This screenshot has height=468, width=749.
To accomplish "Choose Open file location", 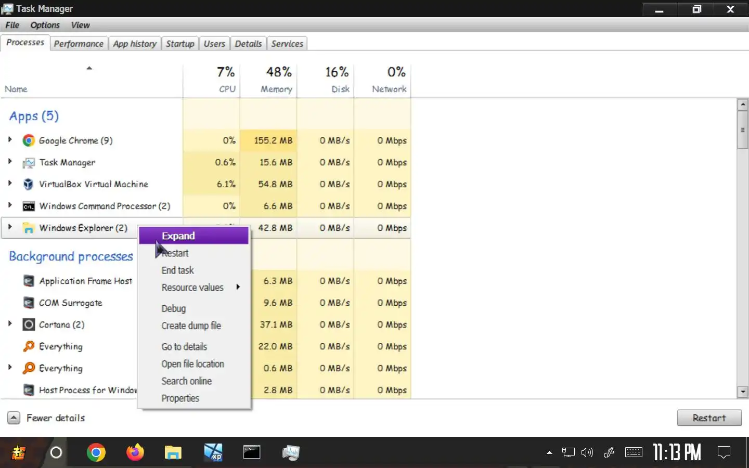I will click(194, 364).
